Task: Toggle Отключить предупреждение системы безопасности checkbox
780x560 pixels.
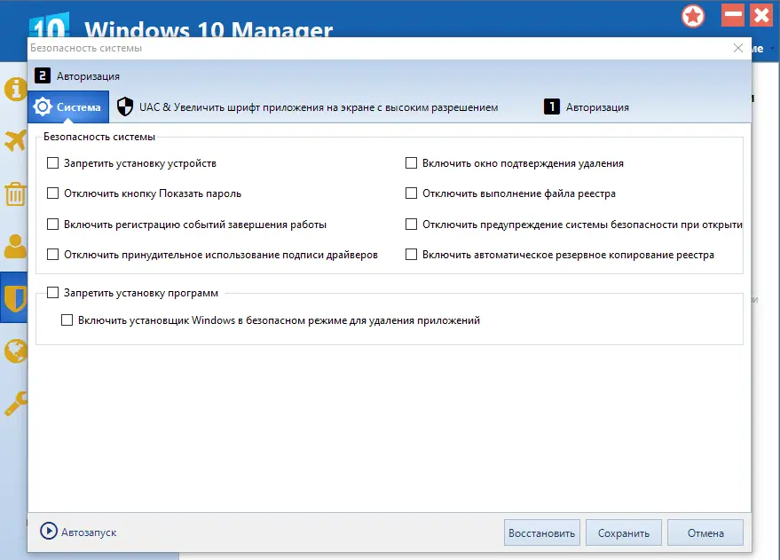Action: [x=412, y=225]
